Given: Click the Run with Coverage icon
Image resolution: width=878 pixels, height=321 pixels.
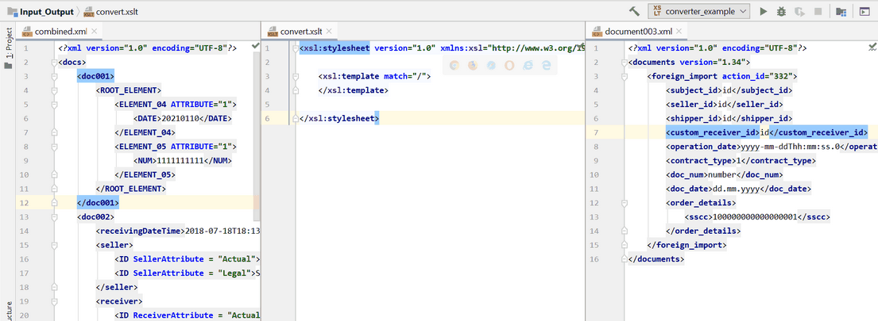Looking at the screenshot, I should (x=799, y=11).
